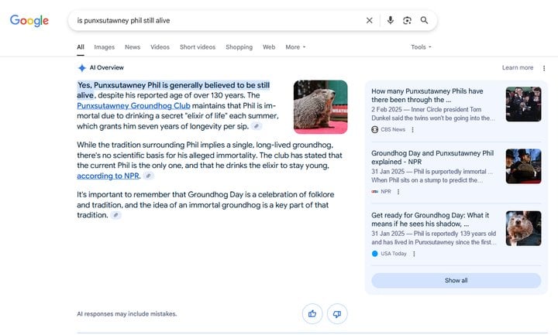Switch to the Images tab

[x=105, y=47]
